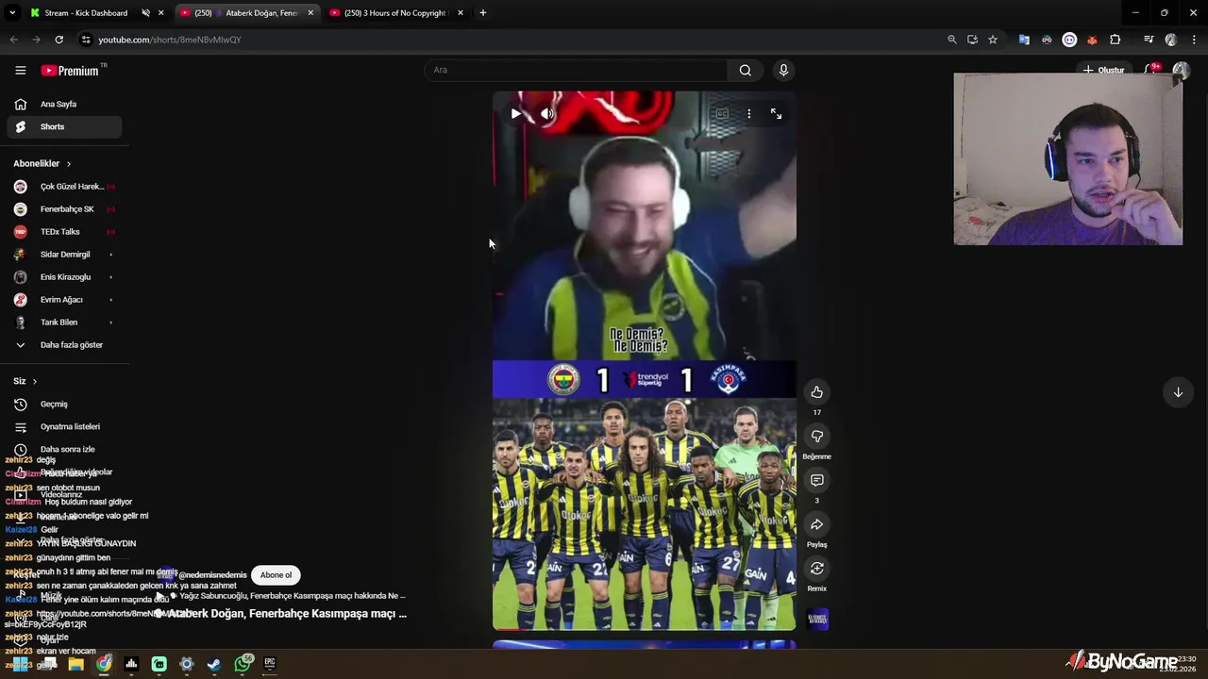Open the YouTube notifications bell
1208x679 pixels.
tap(1150, 70)
